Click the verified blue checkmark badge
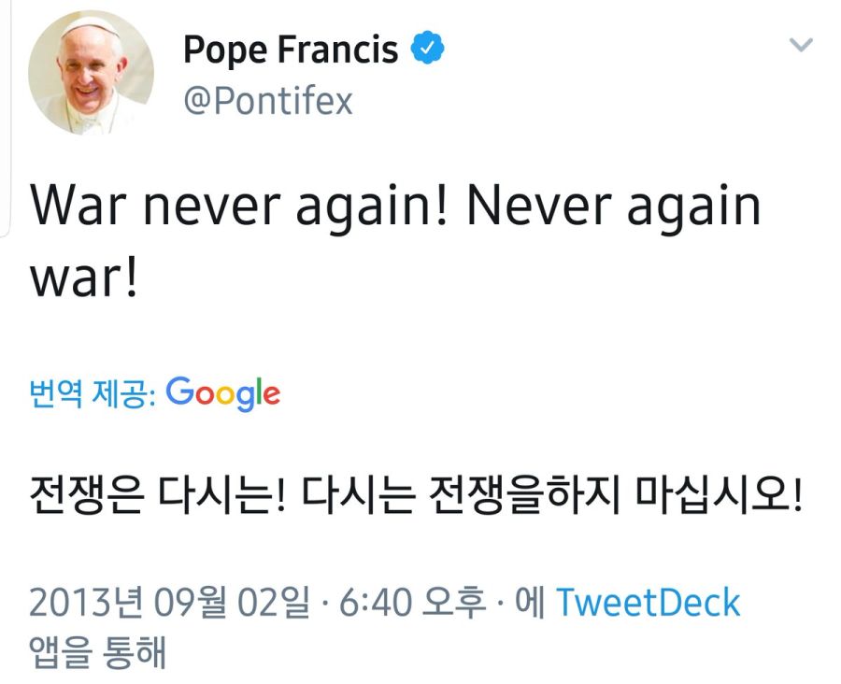Viewport: 841px width, 684px height. click(x=427, y=50)
